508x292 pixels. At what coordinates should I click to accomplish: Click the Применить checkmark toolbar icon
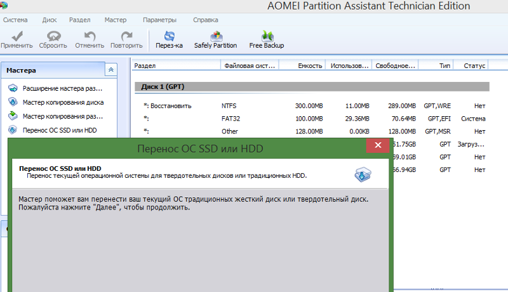point(17,36)
